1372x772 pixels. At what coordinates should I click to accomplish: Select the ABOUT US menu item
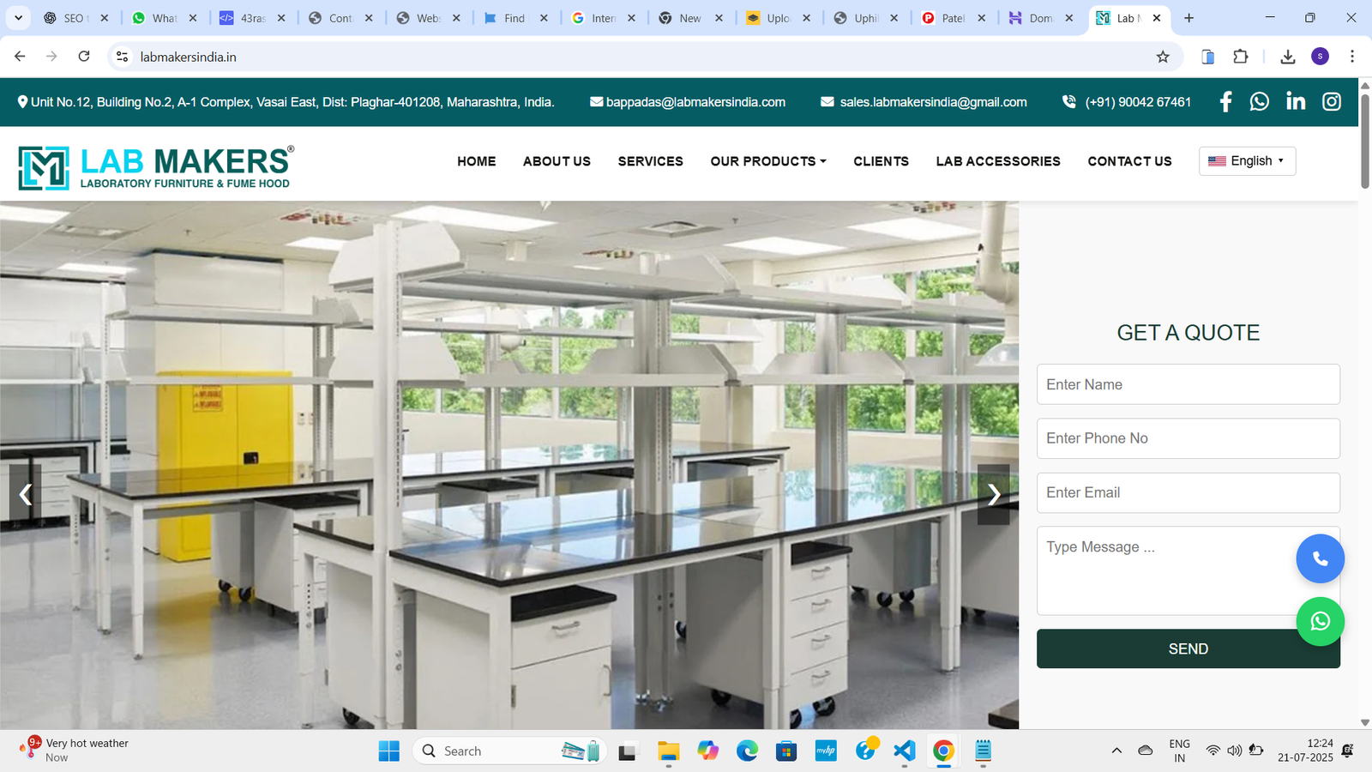(557, 161)
